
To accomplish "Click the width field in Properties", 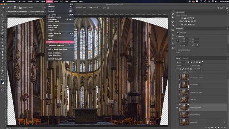I will click(x=185, y=39).
